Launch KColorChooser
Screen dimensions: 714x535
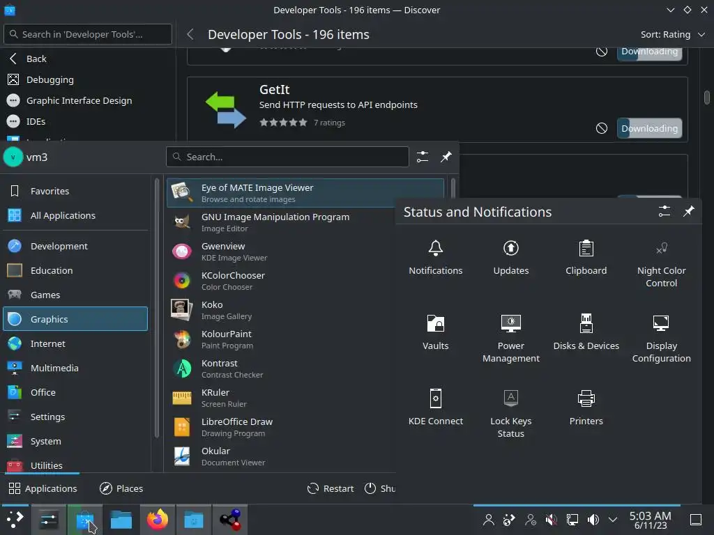coord(281,281)
